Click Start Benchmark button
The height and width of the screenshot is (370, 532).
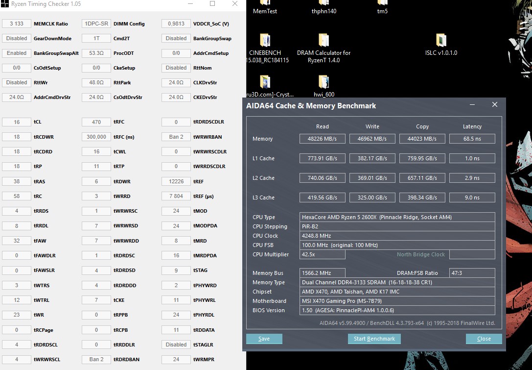coord(374,339)
